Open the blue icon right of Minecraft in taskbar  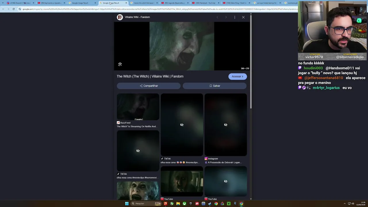[x=235, y=204]
